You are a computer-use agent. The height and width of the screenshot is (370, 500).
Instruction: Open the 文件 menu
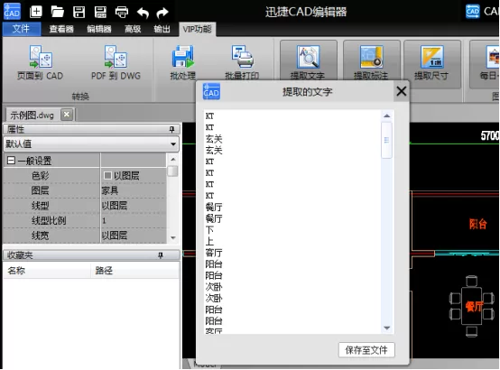coord(22,29)
